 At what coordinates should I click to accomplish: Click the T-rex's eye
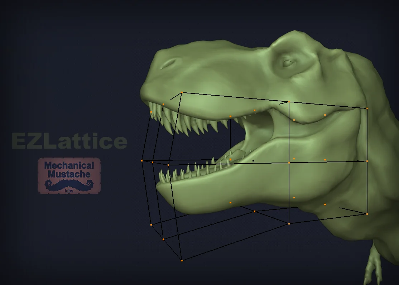click(x=288, y=64)
